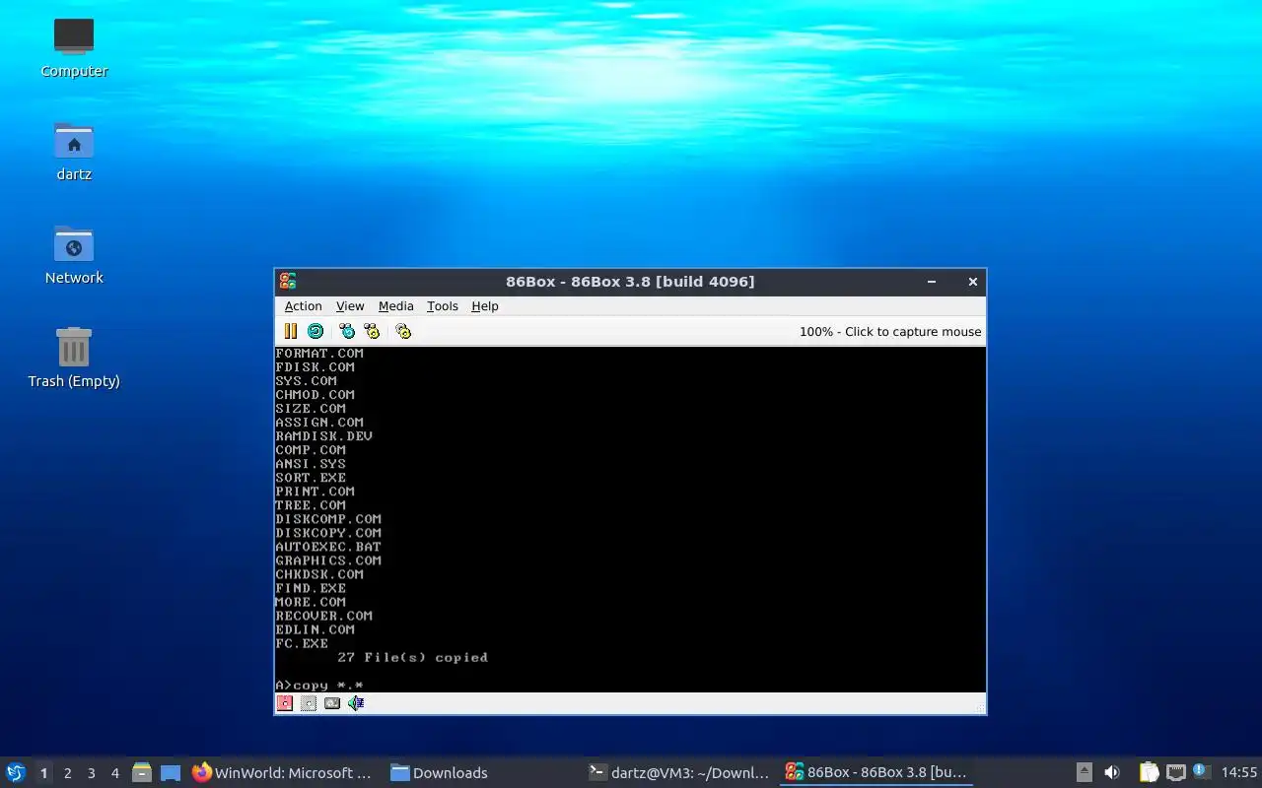The width and height of the screenshot is (1262, 788).
Task: Click the sound speaker status bar icon
Action: coord(356,703)
